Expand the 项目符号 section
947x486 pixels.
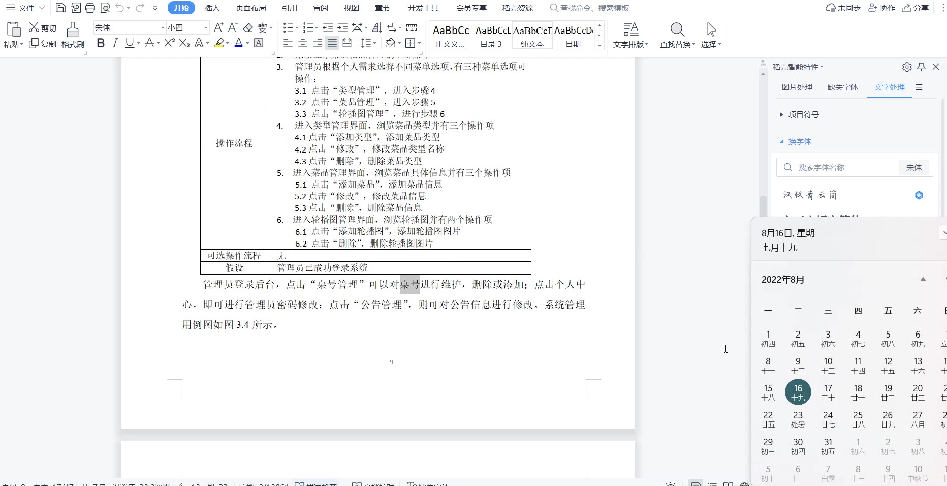coord(782,115)
